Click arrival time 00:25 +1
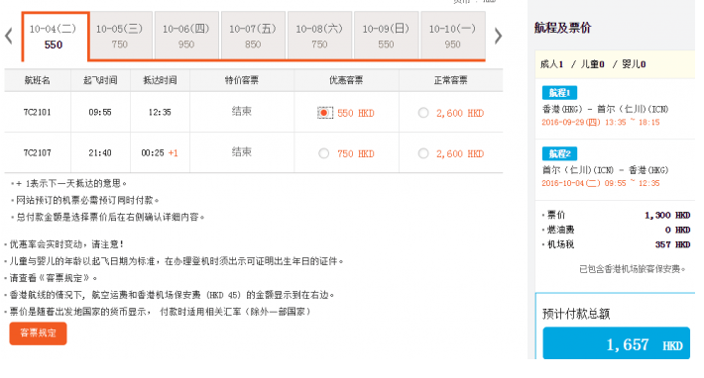 click(160, 152)
